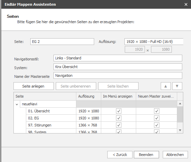Select the neueNavi tree row
Screen dimensions: 191x162
point(48,104)
